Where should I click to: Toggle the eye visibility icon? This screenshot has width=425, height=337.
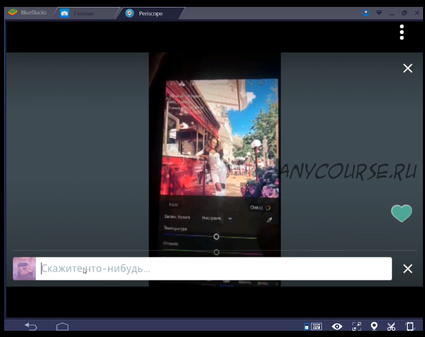(x=337, y=327)
